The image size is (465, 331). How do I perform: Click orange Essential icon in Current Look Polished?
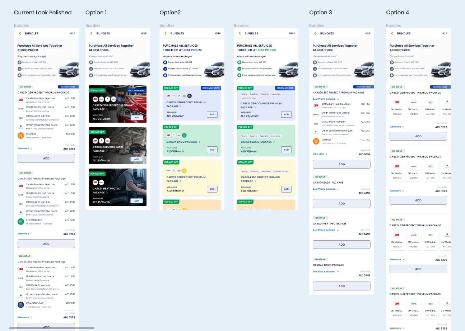coord(21,136)
